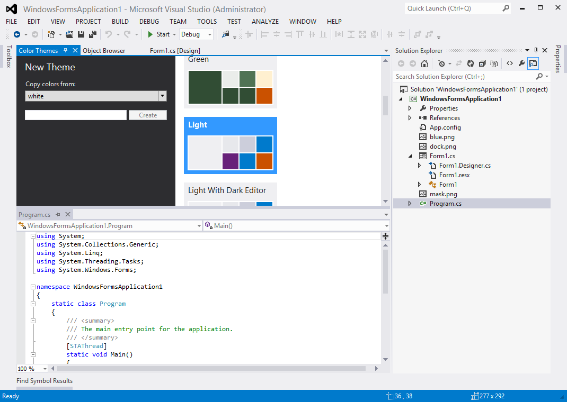
Task: Click the Properties wrench icon in Solution Explorer
Action: coord(521,63)
